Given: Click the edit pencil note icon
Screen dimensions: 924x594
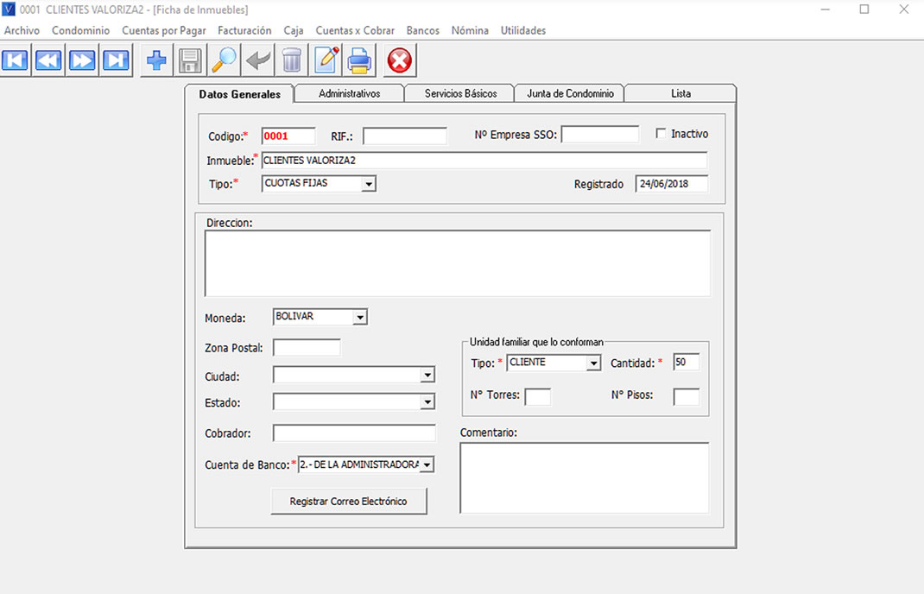Looking at the screenshot, I should [326, 60].
